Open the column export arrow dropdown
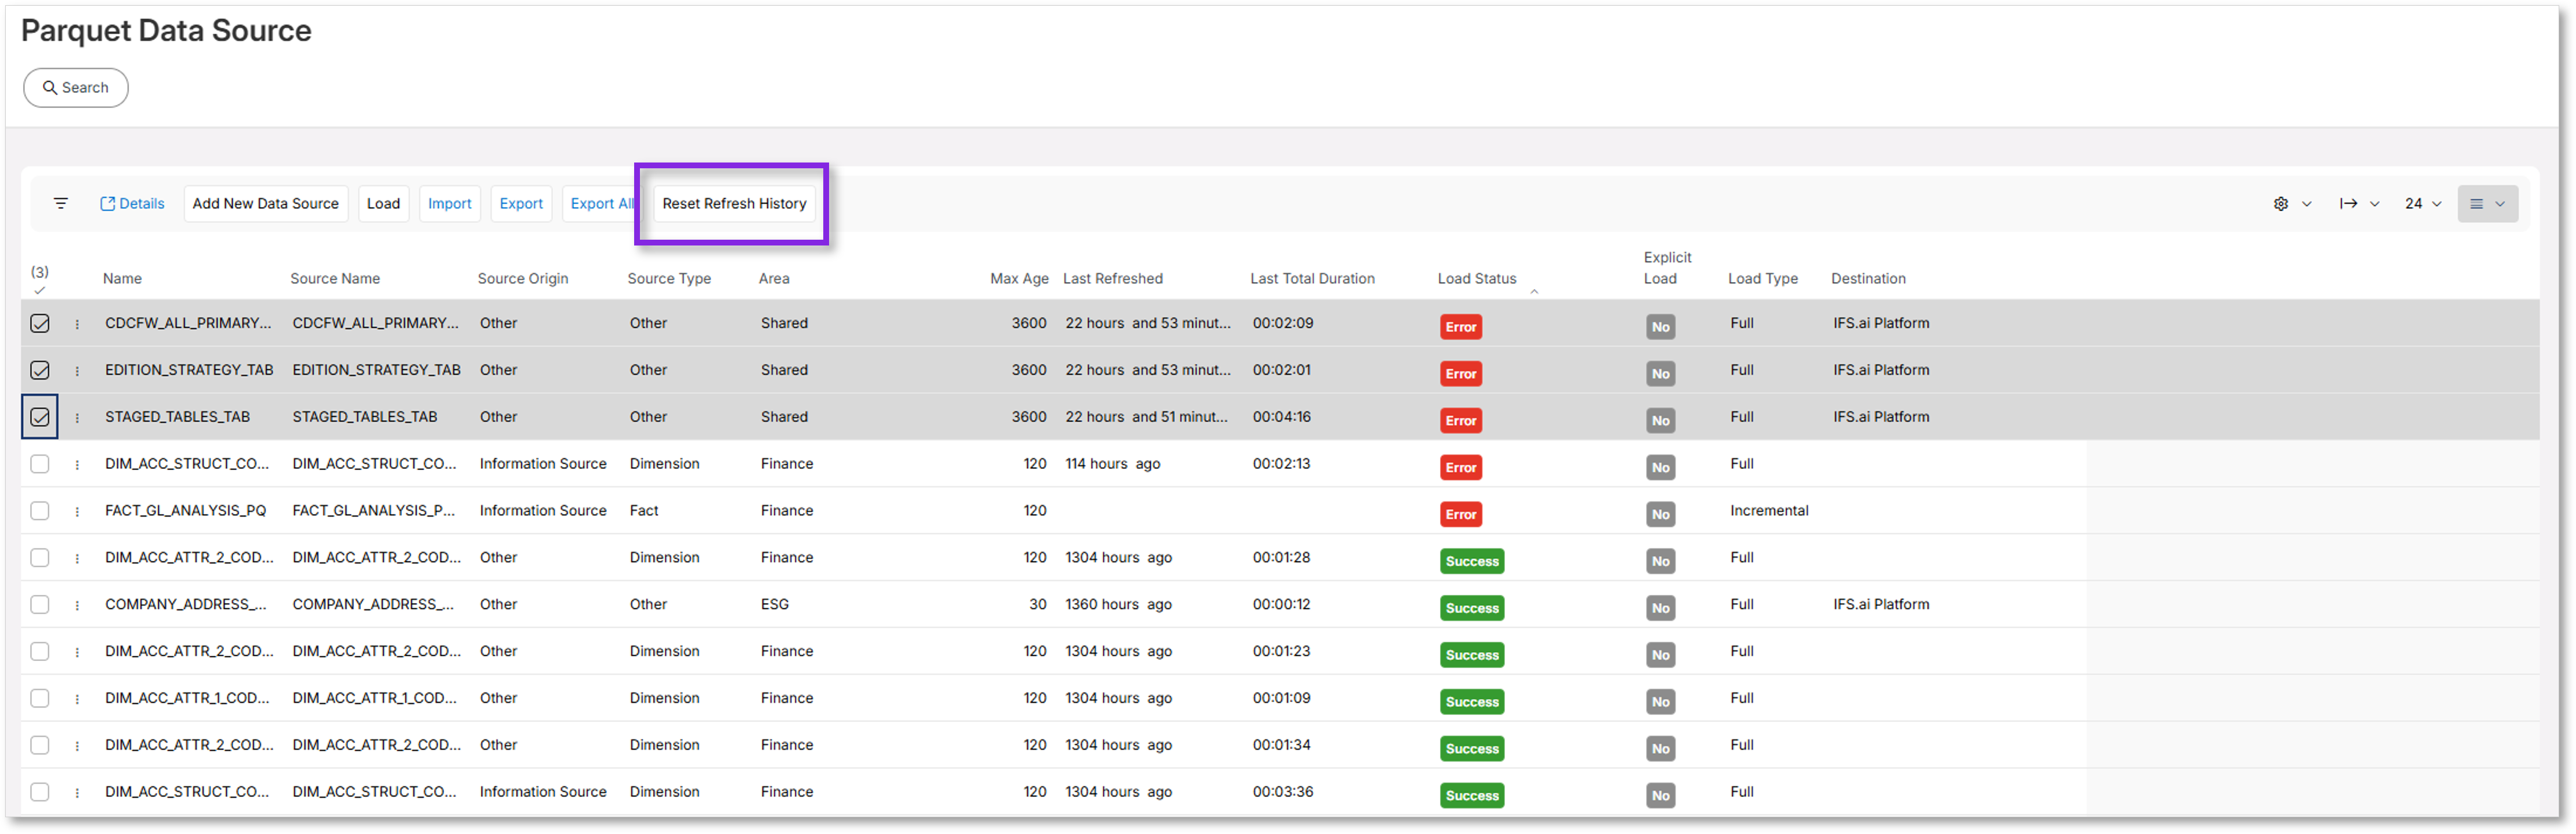The height and width of the screenshot is (834, 2576). pos(2359,203)
